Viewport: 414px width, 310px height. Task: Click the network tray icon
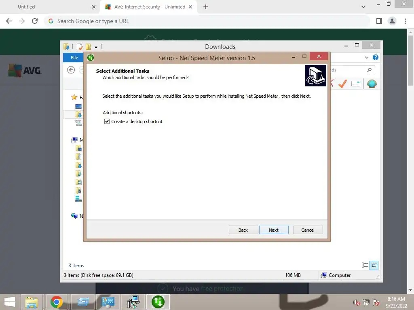[x=366, y=302]
